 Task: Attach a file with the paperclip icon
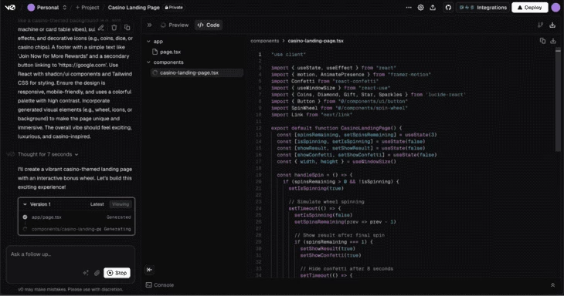[97, 273]
